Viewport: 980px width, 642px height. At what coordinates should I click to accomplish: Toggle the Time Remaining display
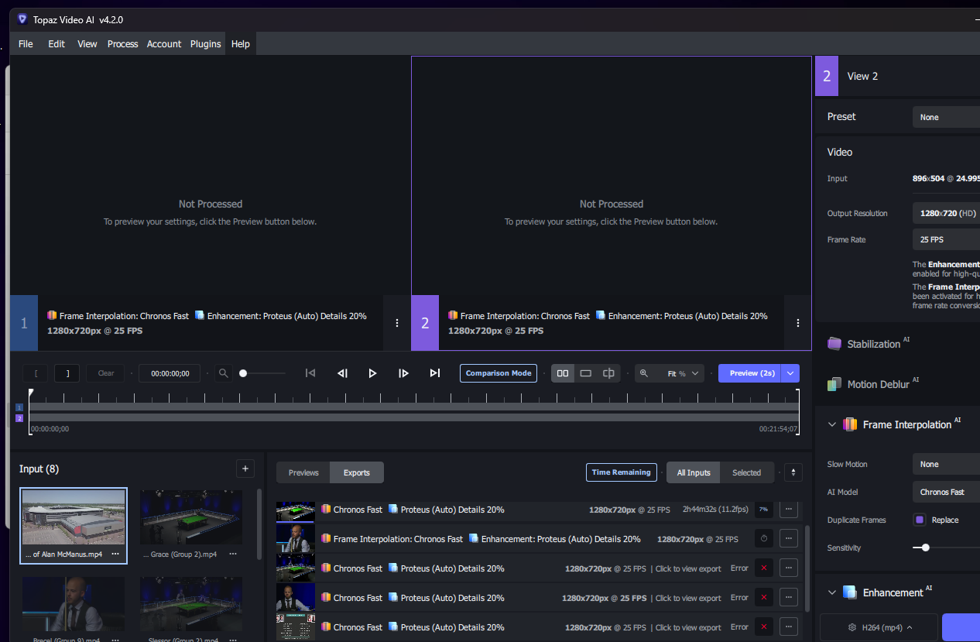click(x=621, y=472)
